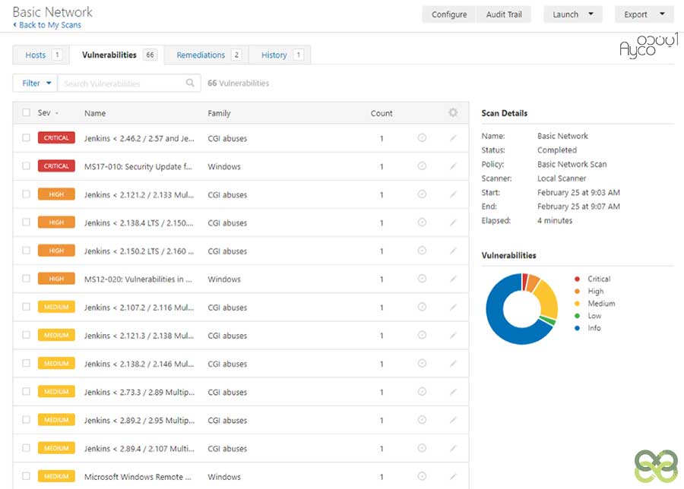Click the pencil edit icon for MS12-020 row

pos(453,279)
